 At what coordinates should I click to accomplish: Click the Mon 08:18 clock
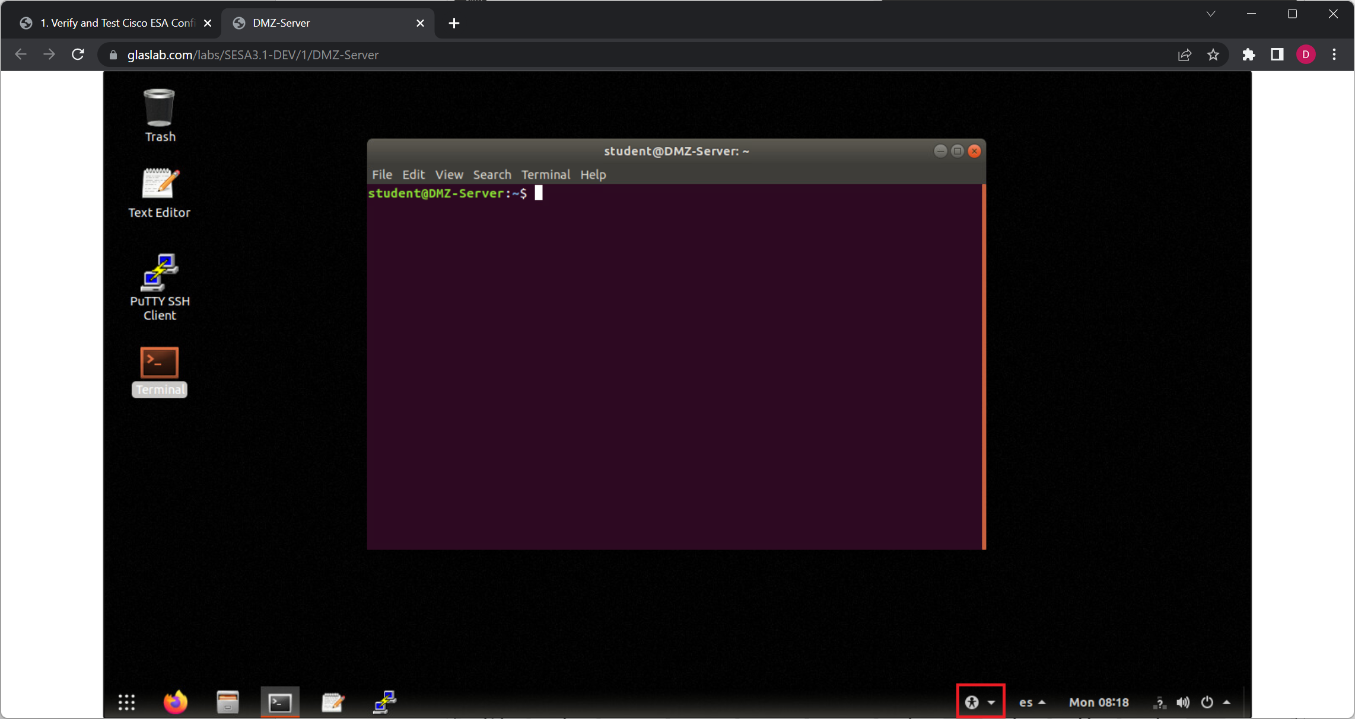(x=1098, y=702)
